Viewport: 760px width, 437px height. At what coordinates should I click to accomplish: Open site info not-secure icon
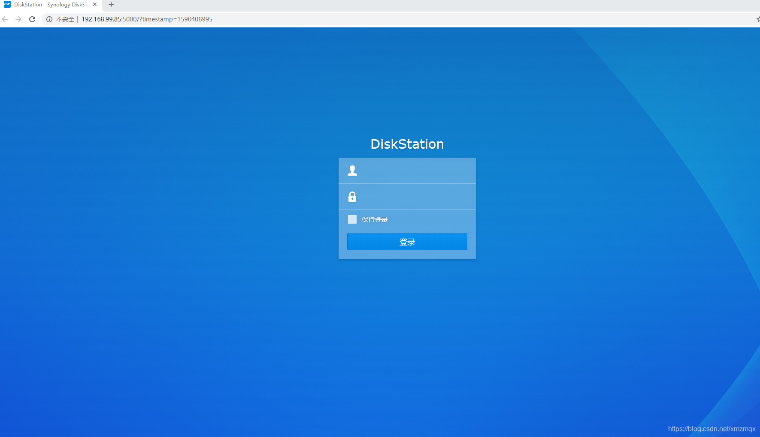(x=49, y=19)
